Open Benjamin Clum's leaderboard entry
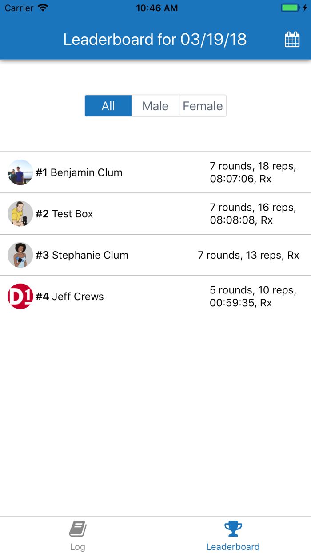 133,172
